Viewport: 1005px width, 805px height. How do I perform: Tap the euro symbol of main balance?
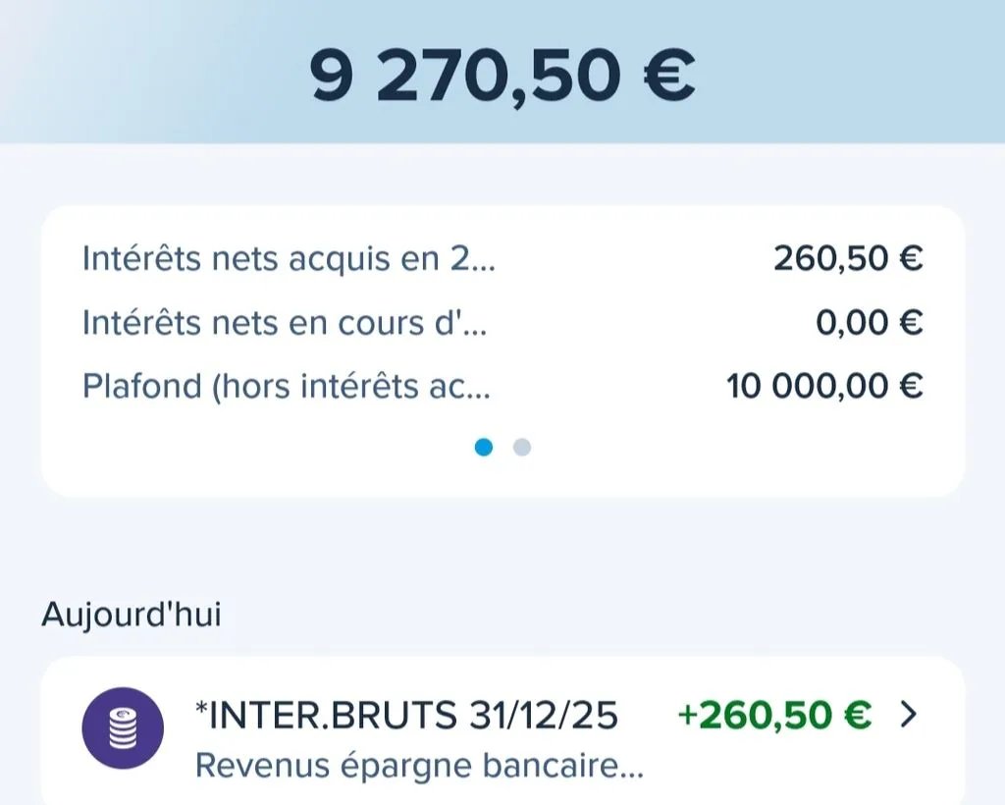(669, 75)
